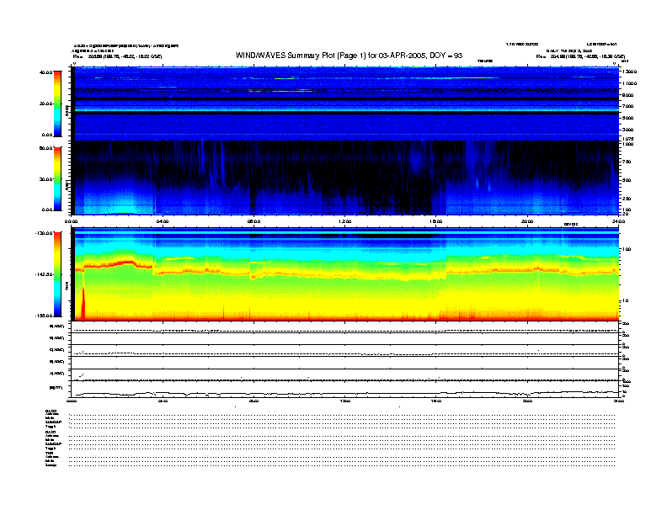Click the 40.00 color scale label
The image size is (667, 515).
tap(45, 72)
